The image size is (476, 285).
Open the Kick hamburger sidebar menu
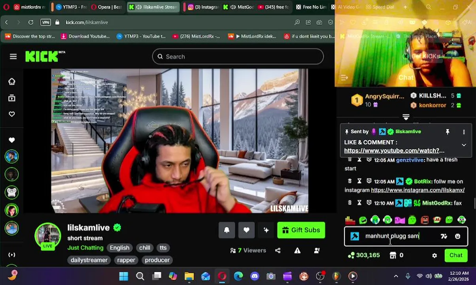pyautogui.click(x=13, y=57)
